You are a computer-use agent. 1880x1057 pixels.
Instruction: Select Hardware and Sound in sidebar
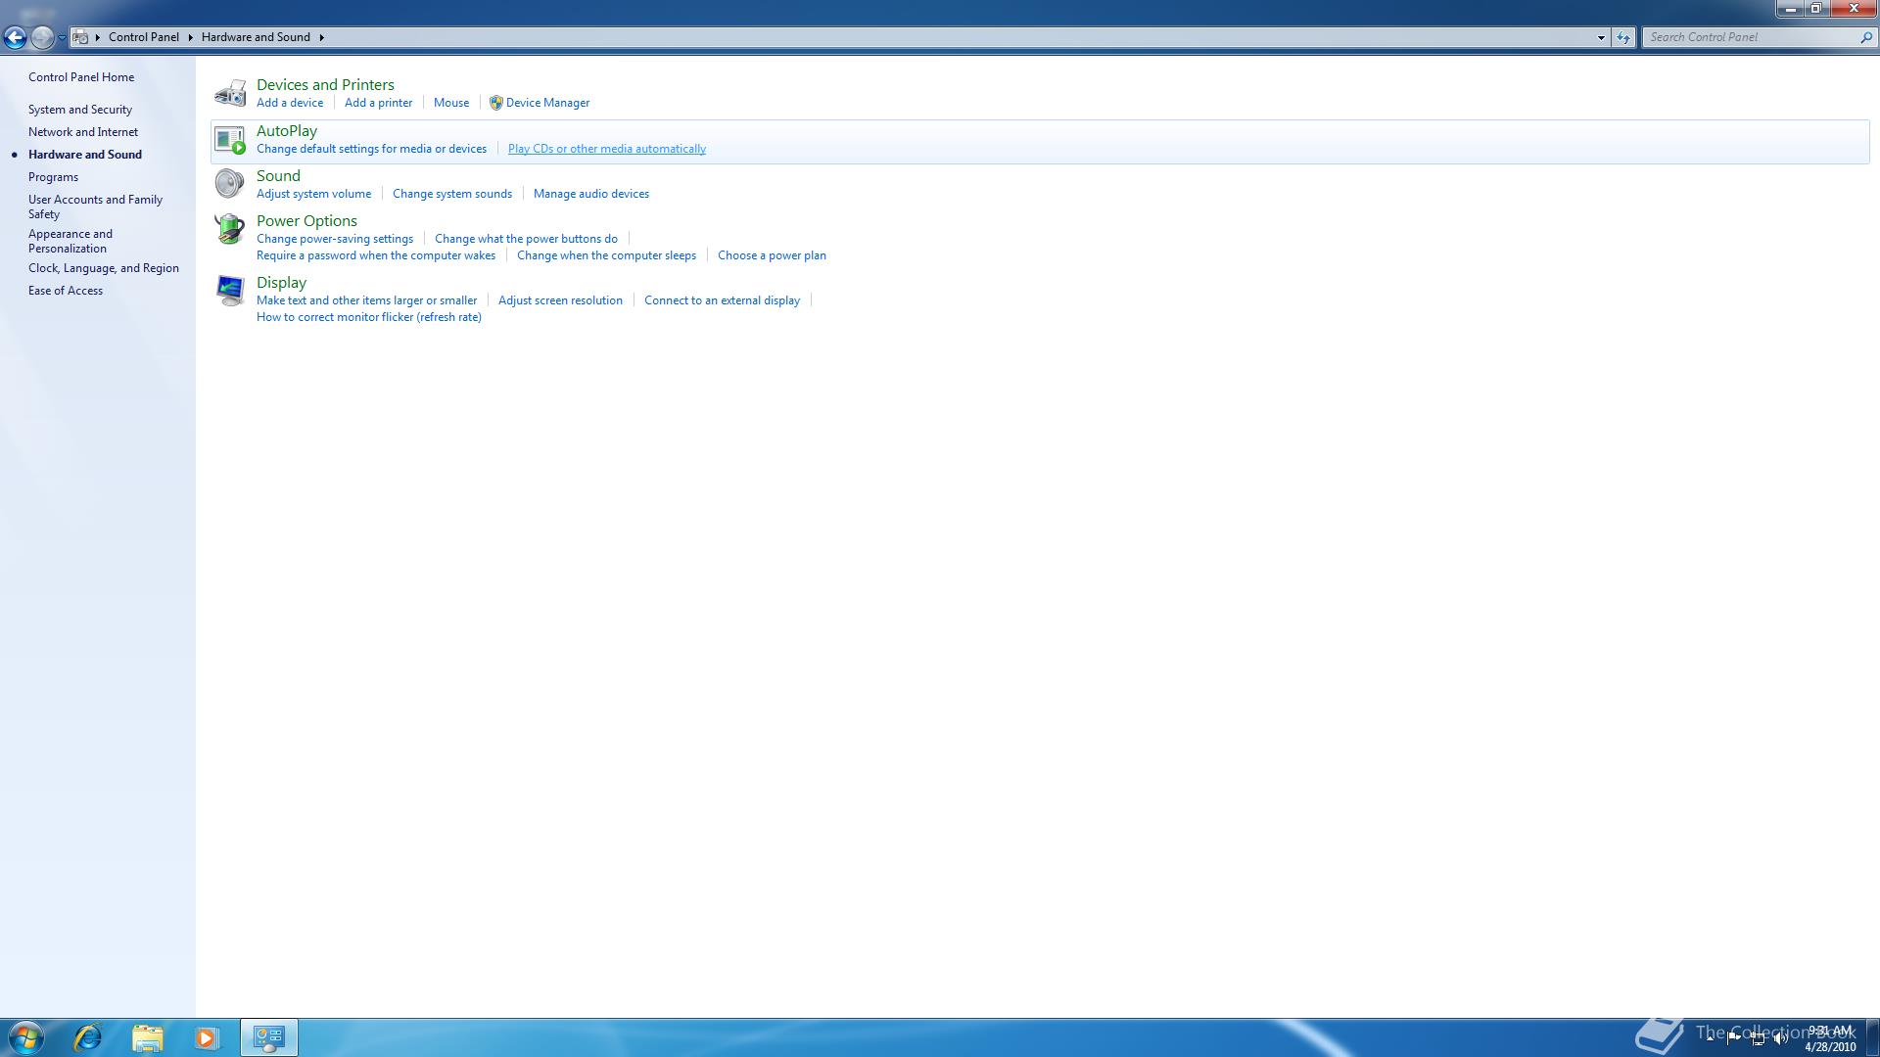click(x=85, y=155)
